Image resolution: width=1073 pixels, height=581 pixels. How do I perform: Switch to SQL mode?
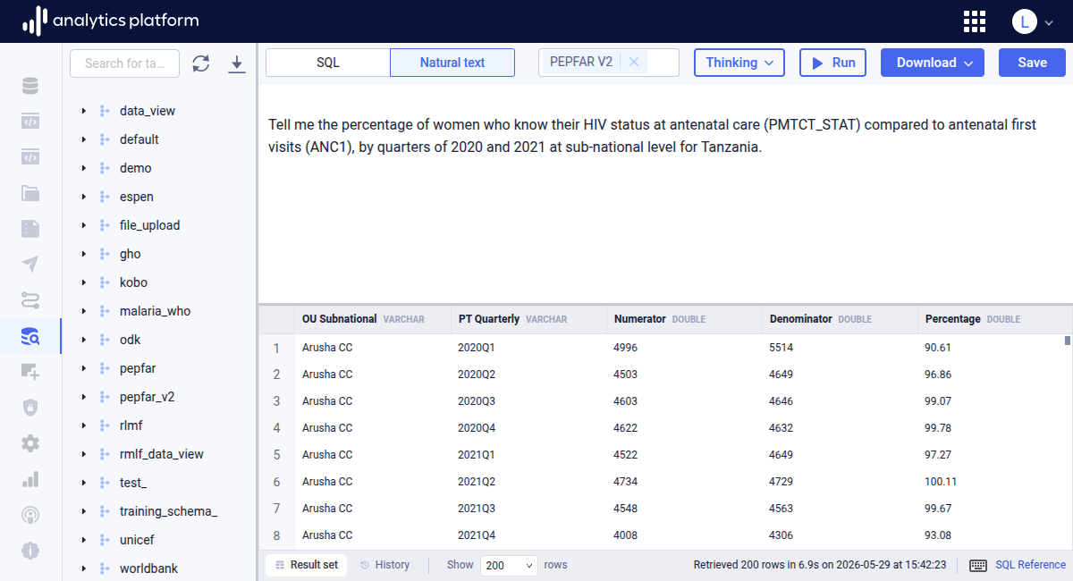[x=328, y=63]
